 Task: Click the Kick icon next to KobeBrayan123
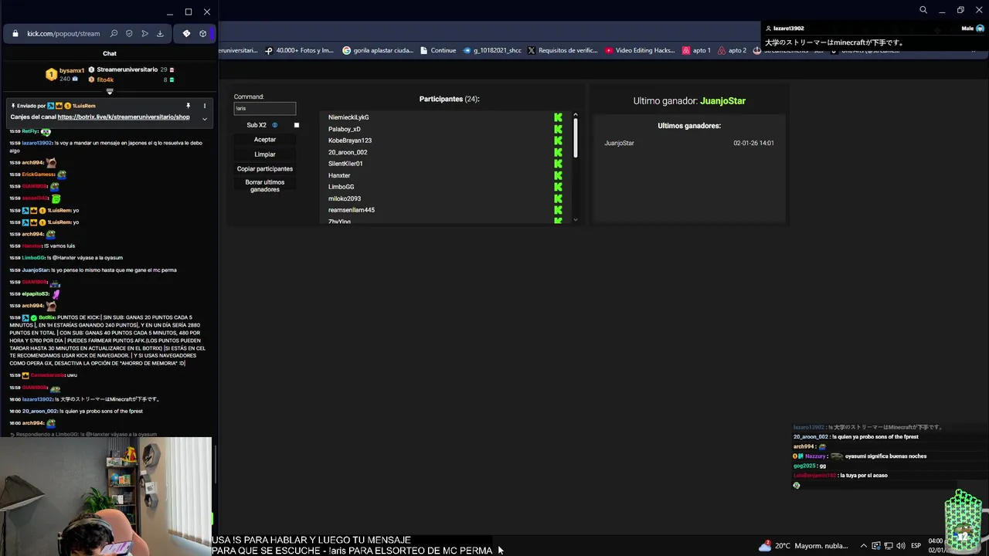[558, 141]
